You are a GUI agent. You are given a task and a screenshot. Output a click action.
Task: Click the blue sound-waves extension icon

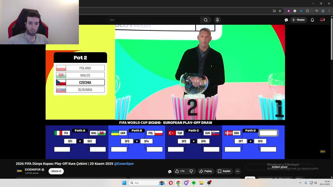point(301,11)
